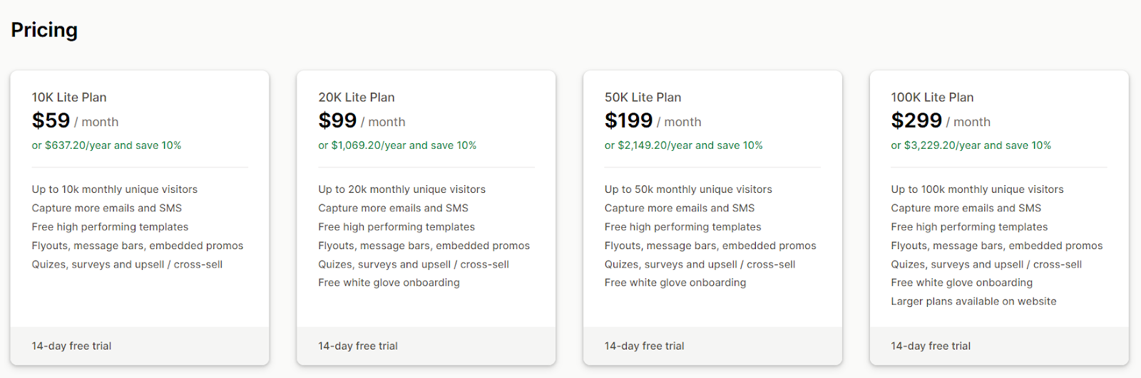Click the 10K Lite Plan title
This screenshot has width=1141, height=378.
[x=69, y=98]
